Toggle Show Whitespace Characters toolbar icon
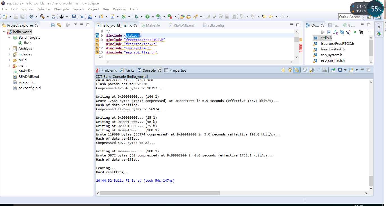The width and height of the screenshot is (386, 206). point(234,17)
